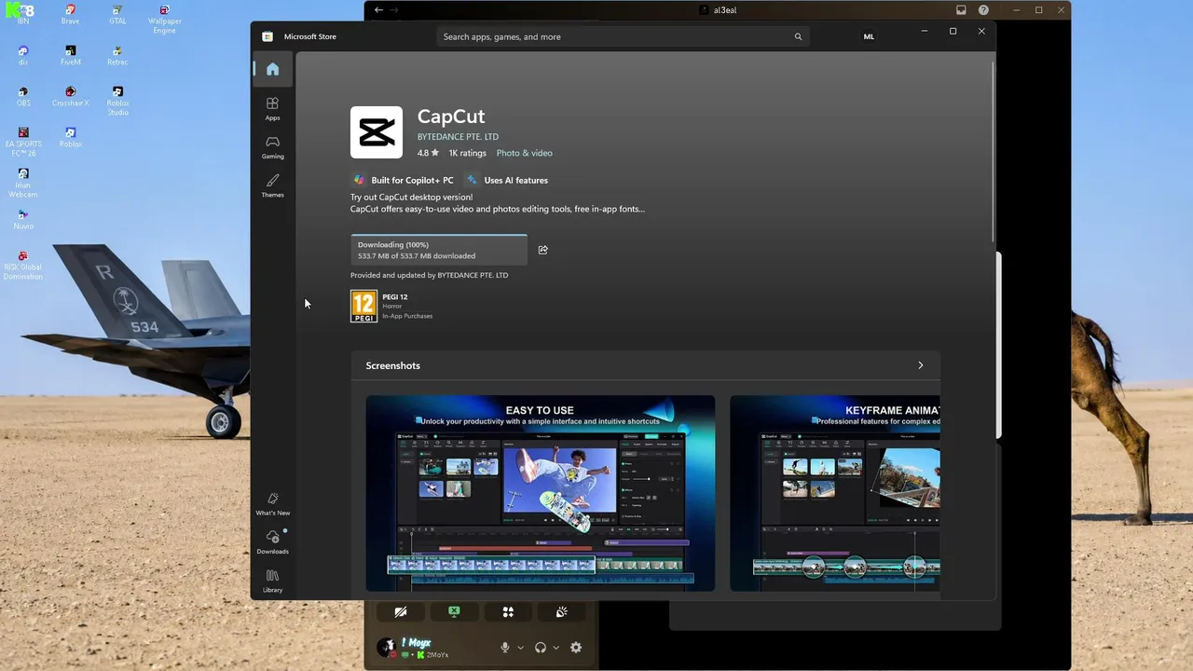Open the Library in the sidebar
1193x671 pixels.
[272, 581]
